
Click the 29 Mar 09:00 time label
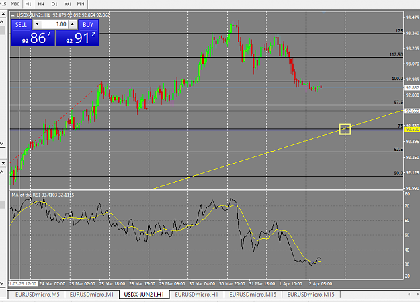click(172, 283)
